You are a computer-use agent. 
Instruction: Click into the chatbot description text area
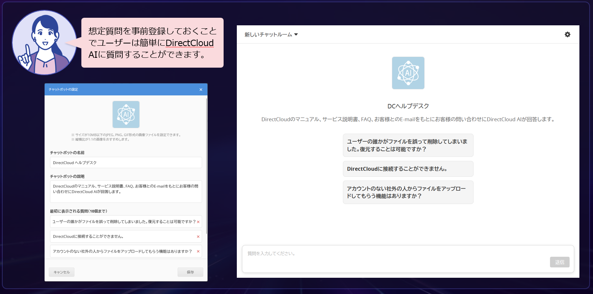pyautogui.click(x=126, y=192)
